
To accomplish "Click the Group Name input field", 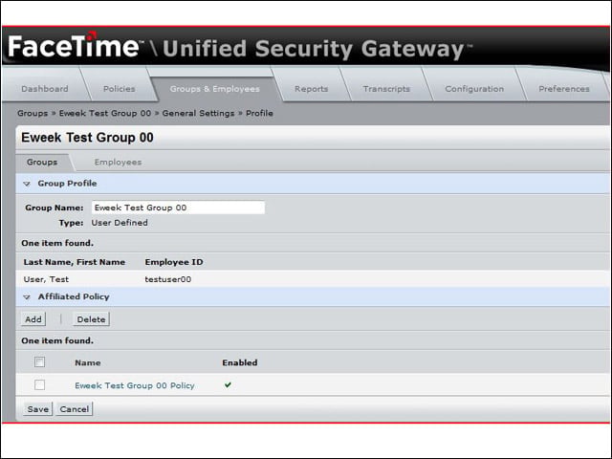I will [178, 208].
